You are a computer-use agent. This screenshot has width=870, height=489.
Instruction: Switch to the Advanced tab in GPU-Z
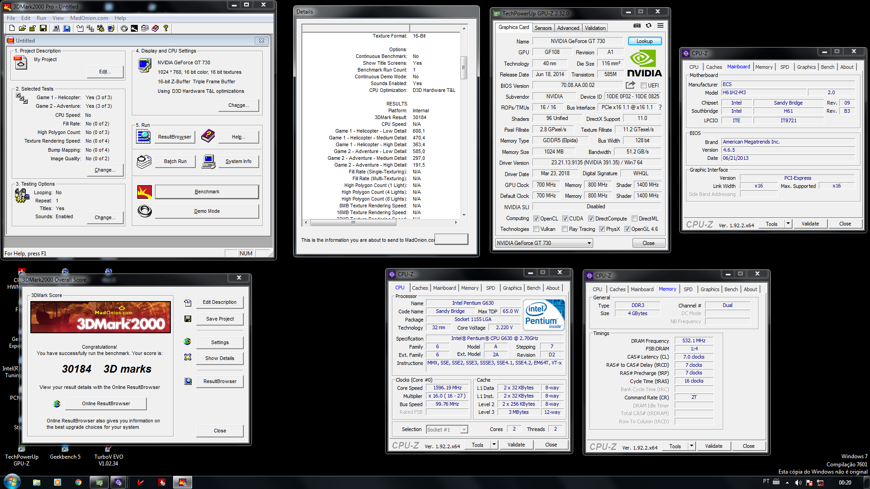[568, 28]
